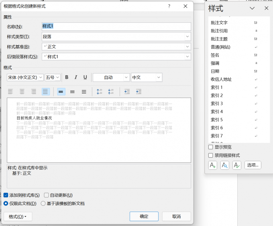Click the 名称 input field

(x=116, y=26)
